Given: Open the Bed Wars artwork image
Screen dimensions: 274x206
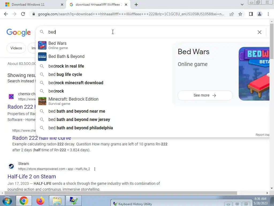Looking at the screenshot, I should (254, 74).
